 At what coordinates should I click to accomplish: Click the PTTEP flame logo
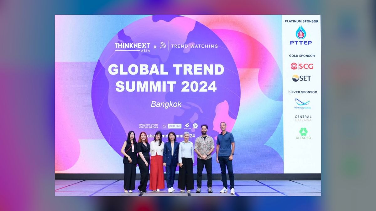click(301, 33)
